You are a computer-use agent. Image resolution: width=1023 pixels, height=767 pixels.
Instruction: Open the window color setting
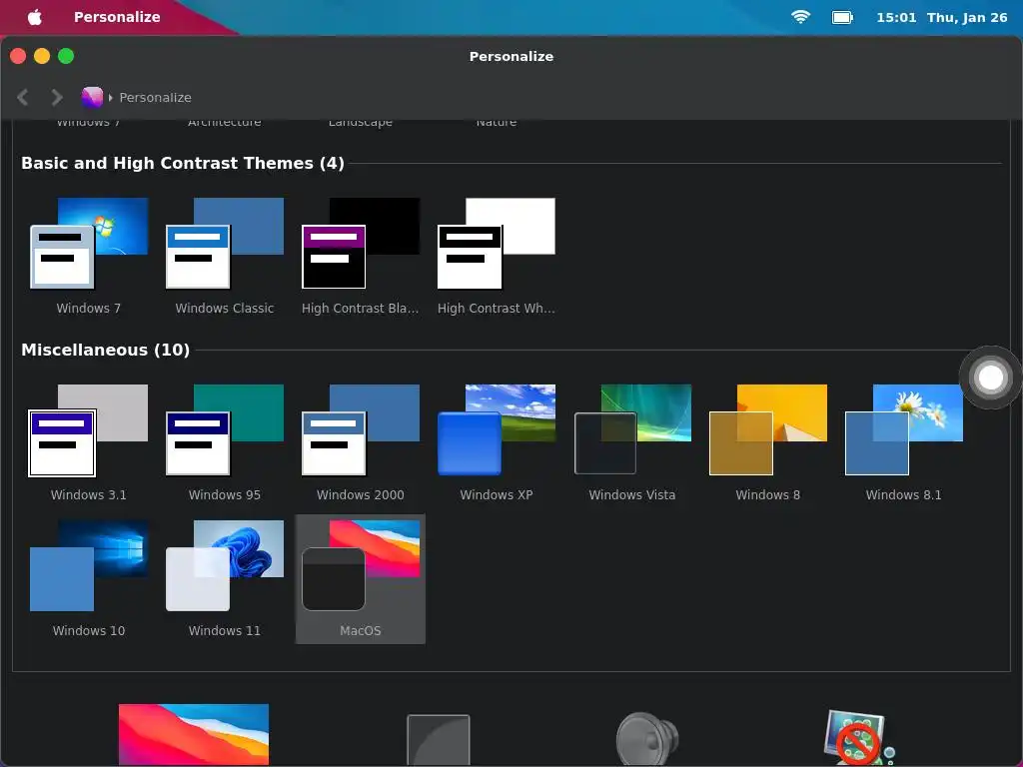click(439, 740)
